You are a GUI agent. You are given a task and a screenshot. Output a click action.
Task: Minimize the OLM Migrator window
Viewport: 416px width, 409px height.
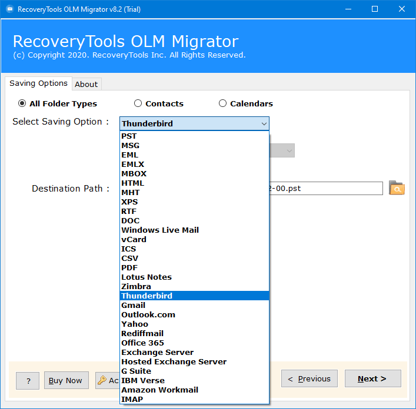(x=348, y=9)
